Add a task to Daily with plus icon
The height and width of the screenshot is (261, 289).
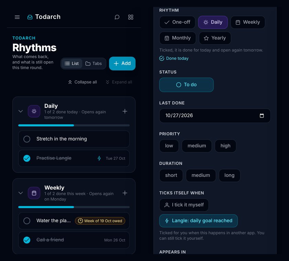tap(125, 111)
